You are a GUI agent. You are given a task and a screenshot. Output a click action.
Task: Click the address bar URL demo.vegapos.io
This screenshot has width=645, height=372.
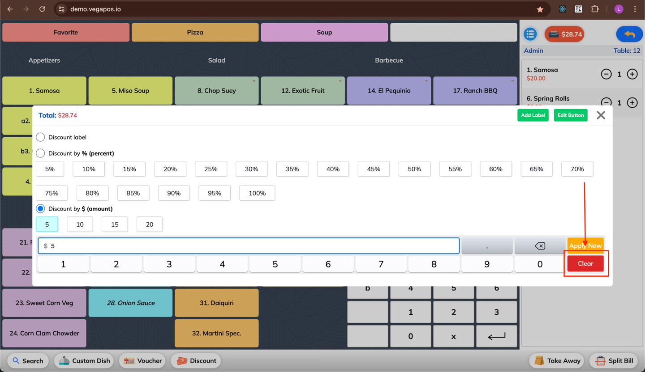point(95,9)
